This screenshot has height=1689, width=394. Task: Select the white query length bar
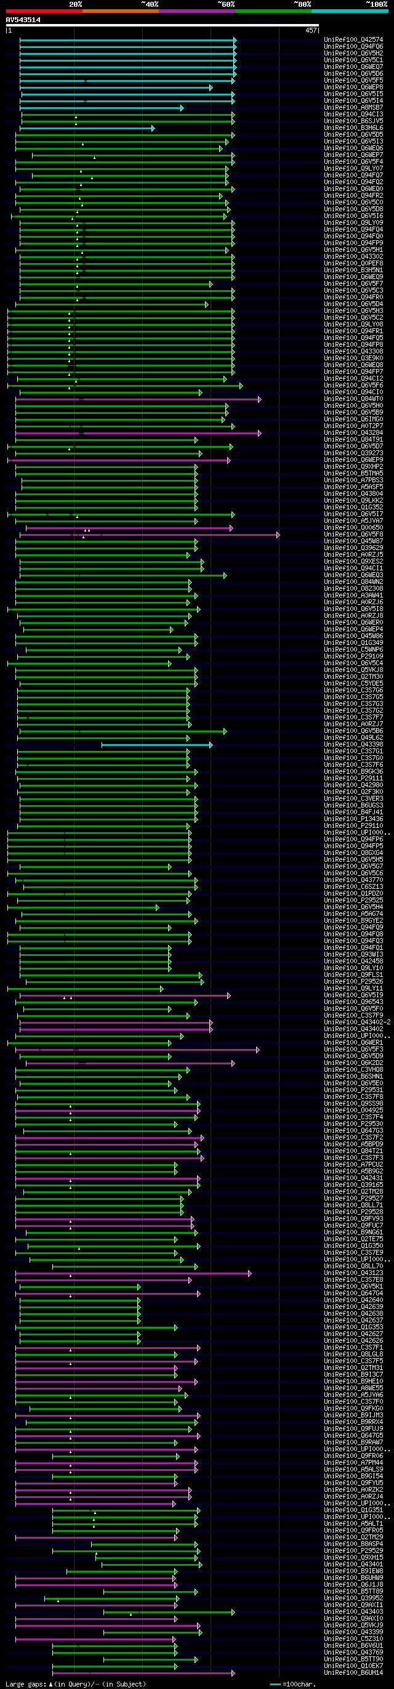[163, 26]
